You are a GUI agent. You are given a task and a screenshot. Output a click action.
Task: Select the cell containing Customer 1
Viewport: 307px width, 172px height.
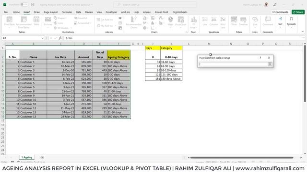pos(33,62)
